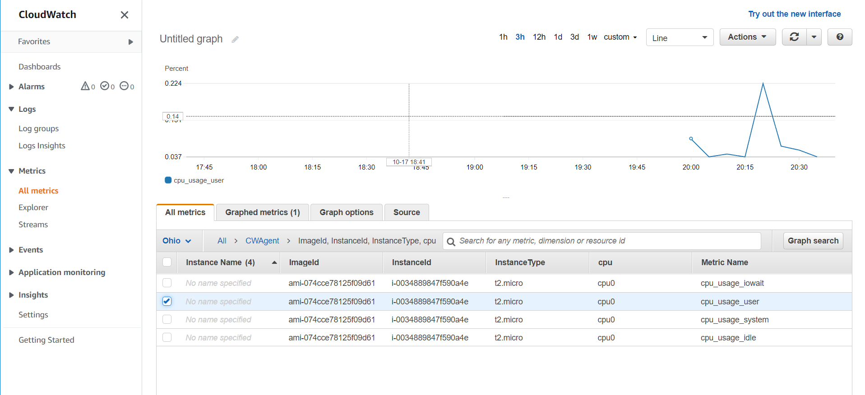Image resolution: width=865 pixels, height=395 pixels.
Task: View insufficient data alarms icon
Action: pos(124,86)
